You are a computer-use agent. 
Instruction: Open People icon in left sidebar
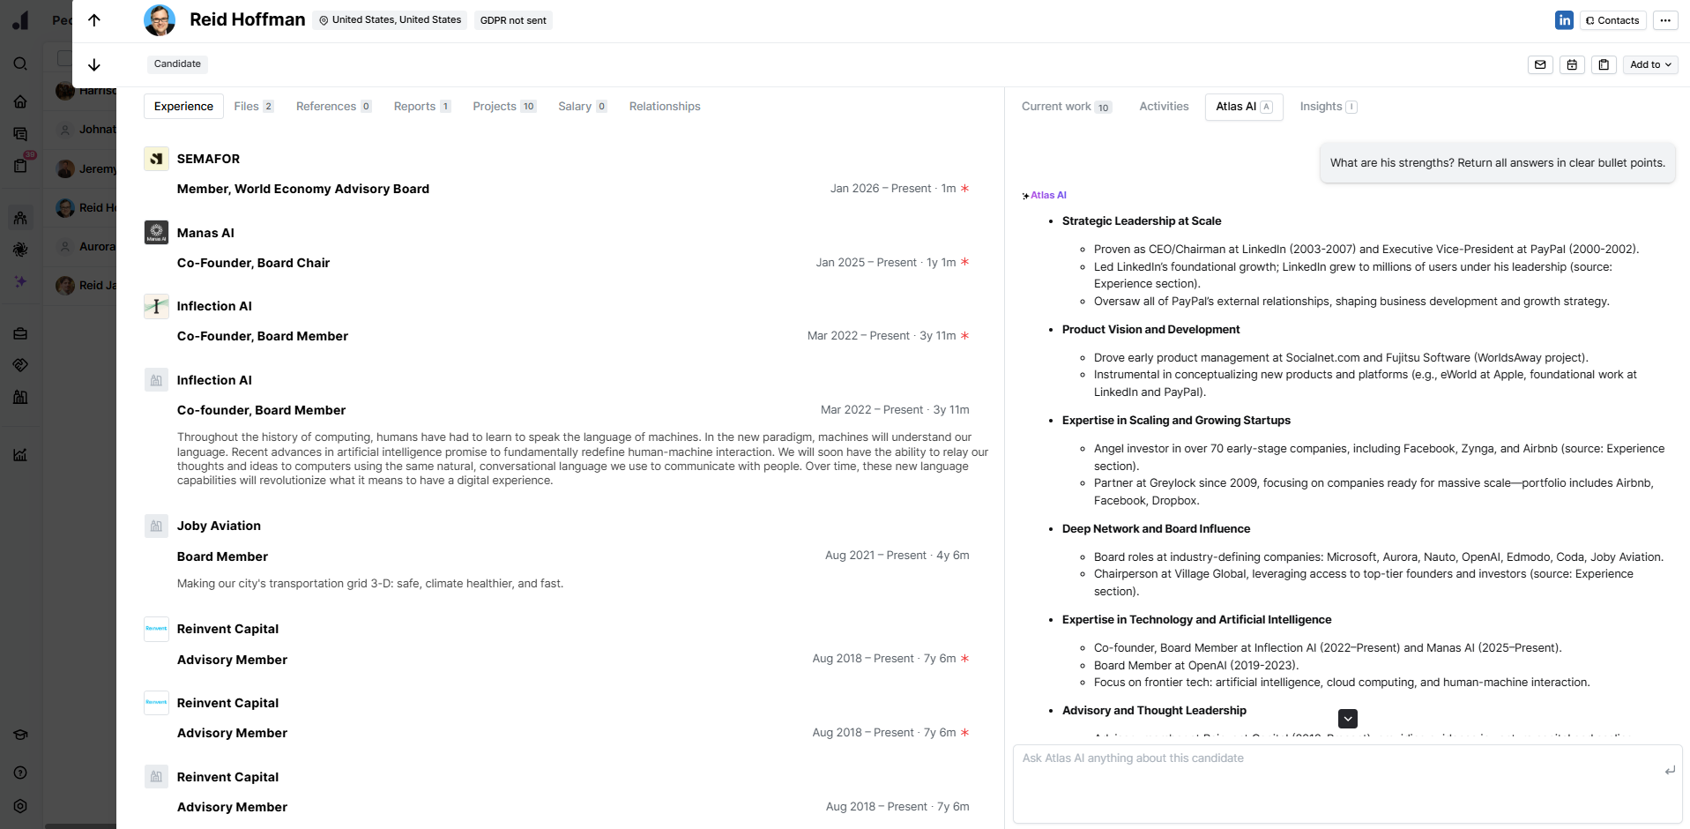coord(20,218)
